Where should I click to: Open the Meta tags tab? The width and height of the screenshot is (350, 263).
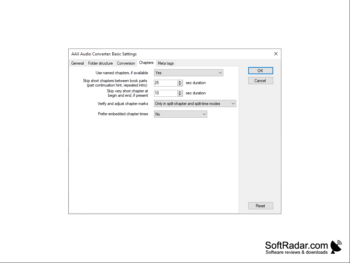[166, 63]
